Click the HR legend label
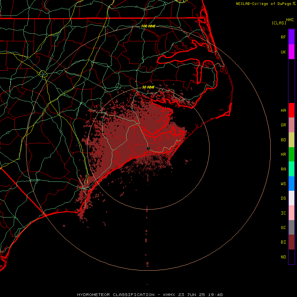Screen dimensions: 297x297 click(x=283, y=154)
